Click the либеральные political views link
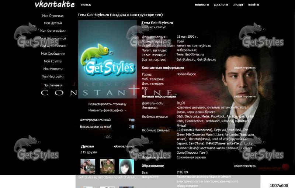 (x=187, y=50)
